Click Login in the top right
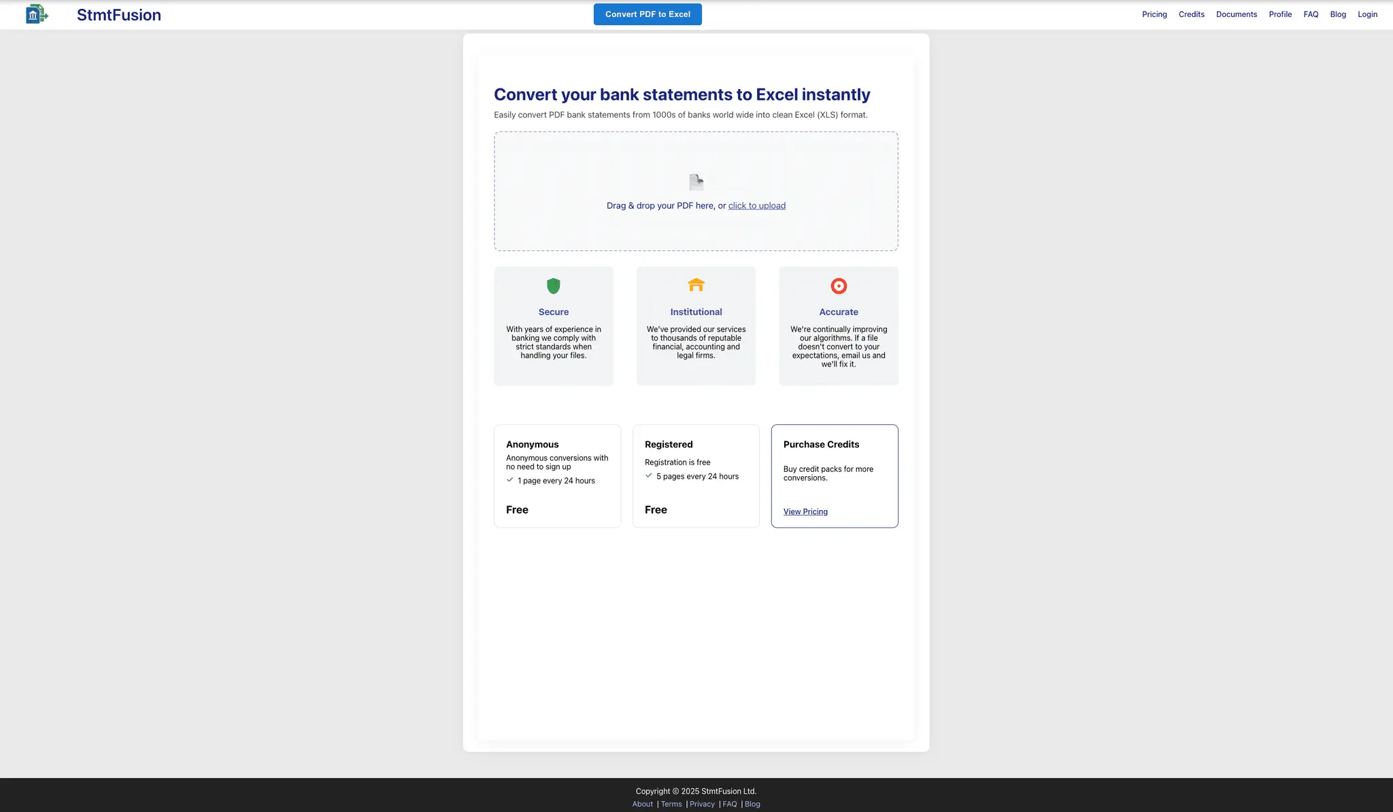Screen dimensions: 1393x812 (x=1367, y=14)
